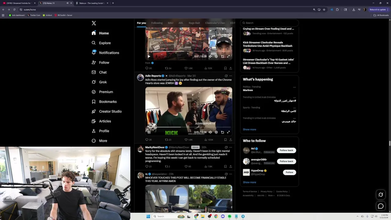
Task: Open options for Sports trending item
Action: [294, 108]
